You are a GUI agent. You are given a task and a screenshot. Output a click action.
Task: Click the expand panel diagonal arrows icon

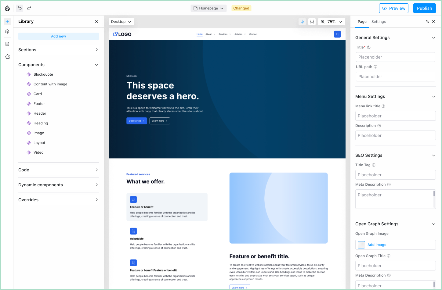pos(427,22)
